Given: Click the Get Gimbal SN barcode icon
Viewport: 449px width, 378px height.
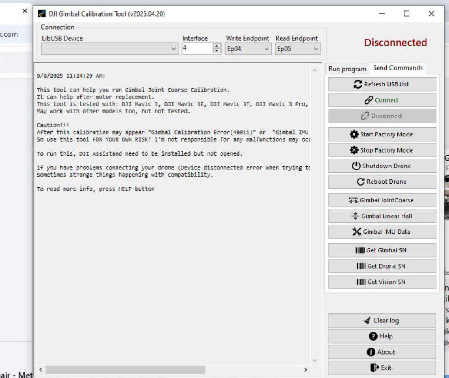Looking at the screenshot, I should coord(360,250).
